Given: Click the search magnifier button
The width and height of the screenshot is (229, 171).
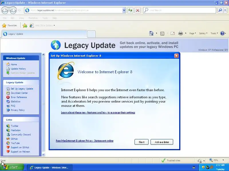Looking at the screenshot, I should [x=220, y=10].
